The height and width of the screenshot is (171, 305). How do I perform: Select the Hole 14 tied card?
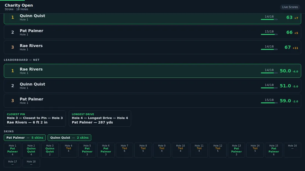tap(255, 150)
